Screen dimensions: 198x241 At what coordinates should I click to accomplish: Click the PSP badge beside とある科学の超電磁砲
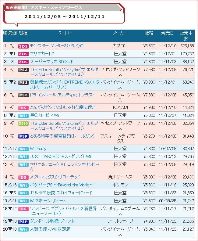click(23, 136)
